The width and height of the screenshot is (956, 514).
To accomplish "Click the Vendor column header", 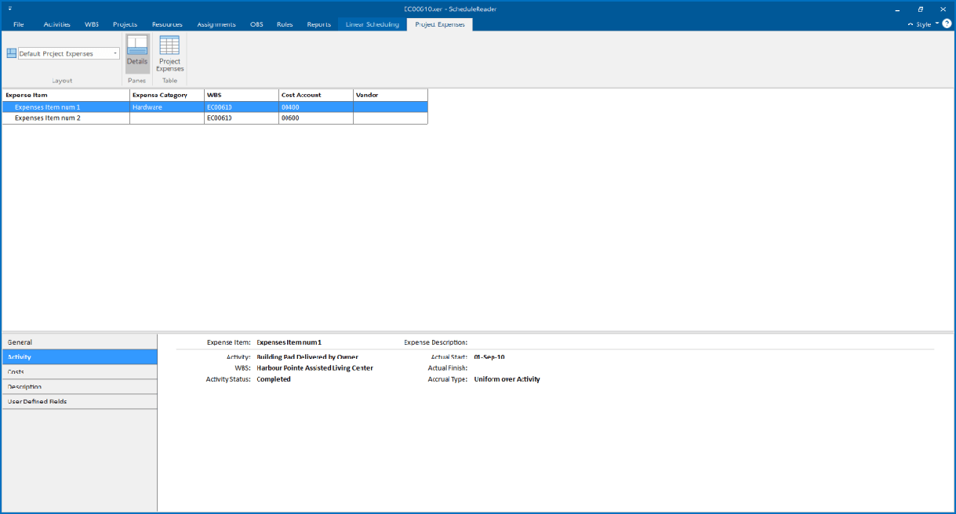I will pyautogui.click(x=391, y=95).
